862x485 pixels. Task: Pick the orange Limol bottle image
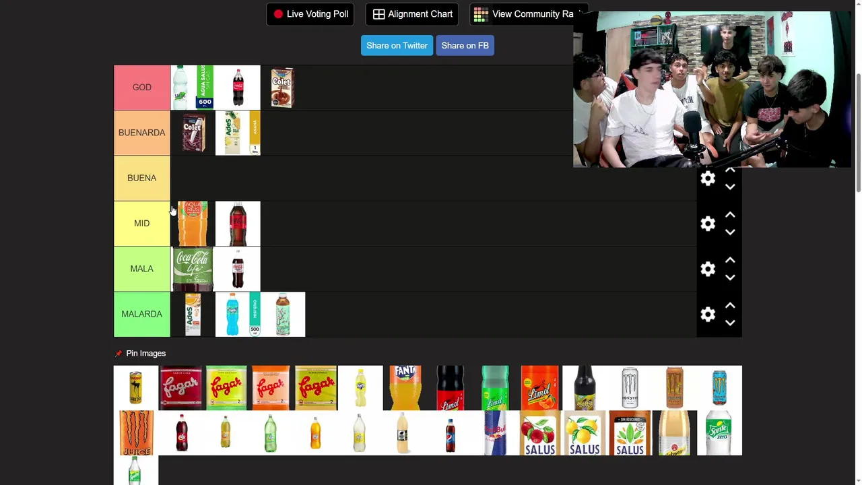coord(539,388)
